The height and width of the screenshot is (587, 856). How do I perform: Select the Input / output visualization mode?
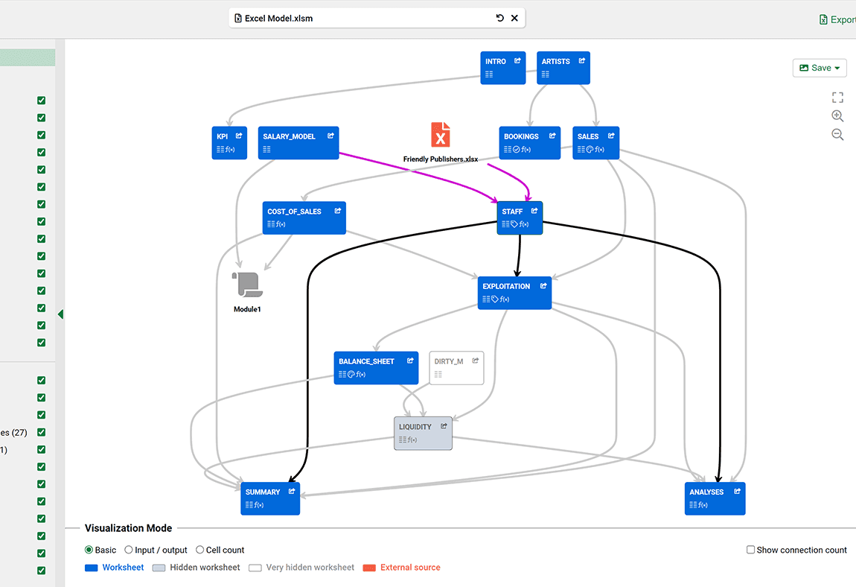(128, 550)
